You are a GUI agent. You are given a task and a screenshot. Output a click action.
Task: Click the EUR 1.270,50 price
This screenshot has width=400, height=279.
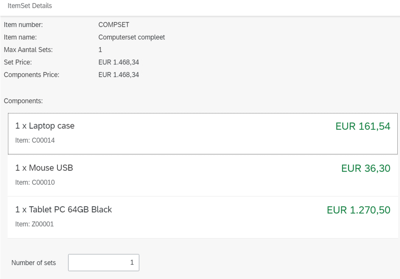[x=358, y=210]
